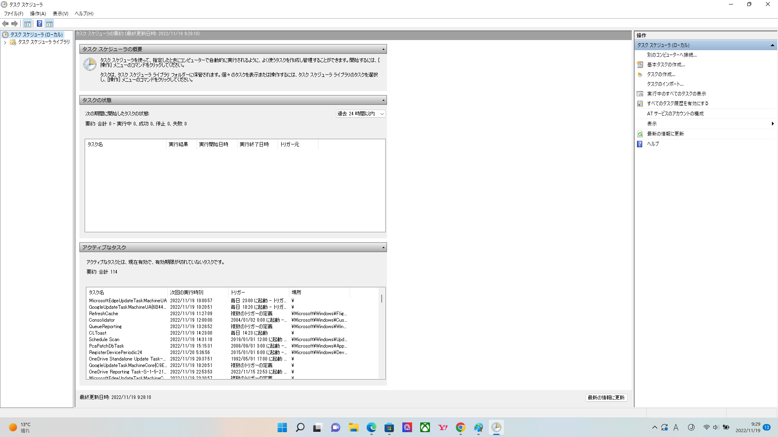Open Chrome from the taskbar
Screen dimensions: 778x437
(x=460, y=427)
